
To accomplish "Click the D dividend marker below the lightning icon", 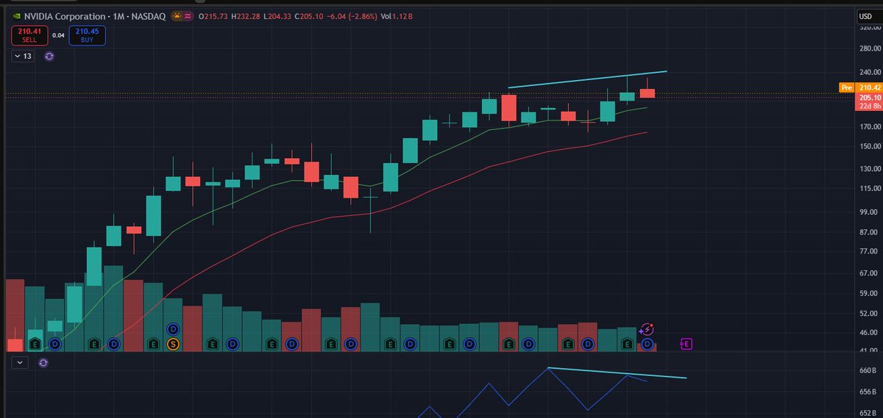I will point(647,344).
